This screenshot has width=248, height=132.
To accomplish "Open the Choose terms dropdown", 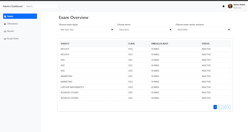I will [145, 30].
